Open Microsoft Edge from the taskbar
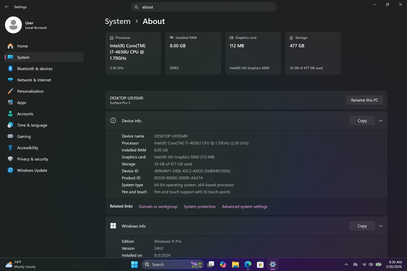 tap(248, 265)
